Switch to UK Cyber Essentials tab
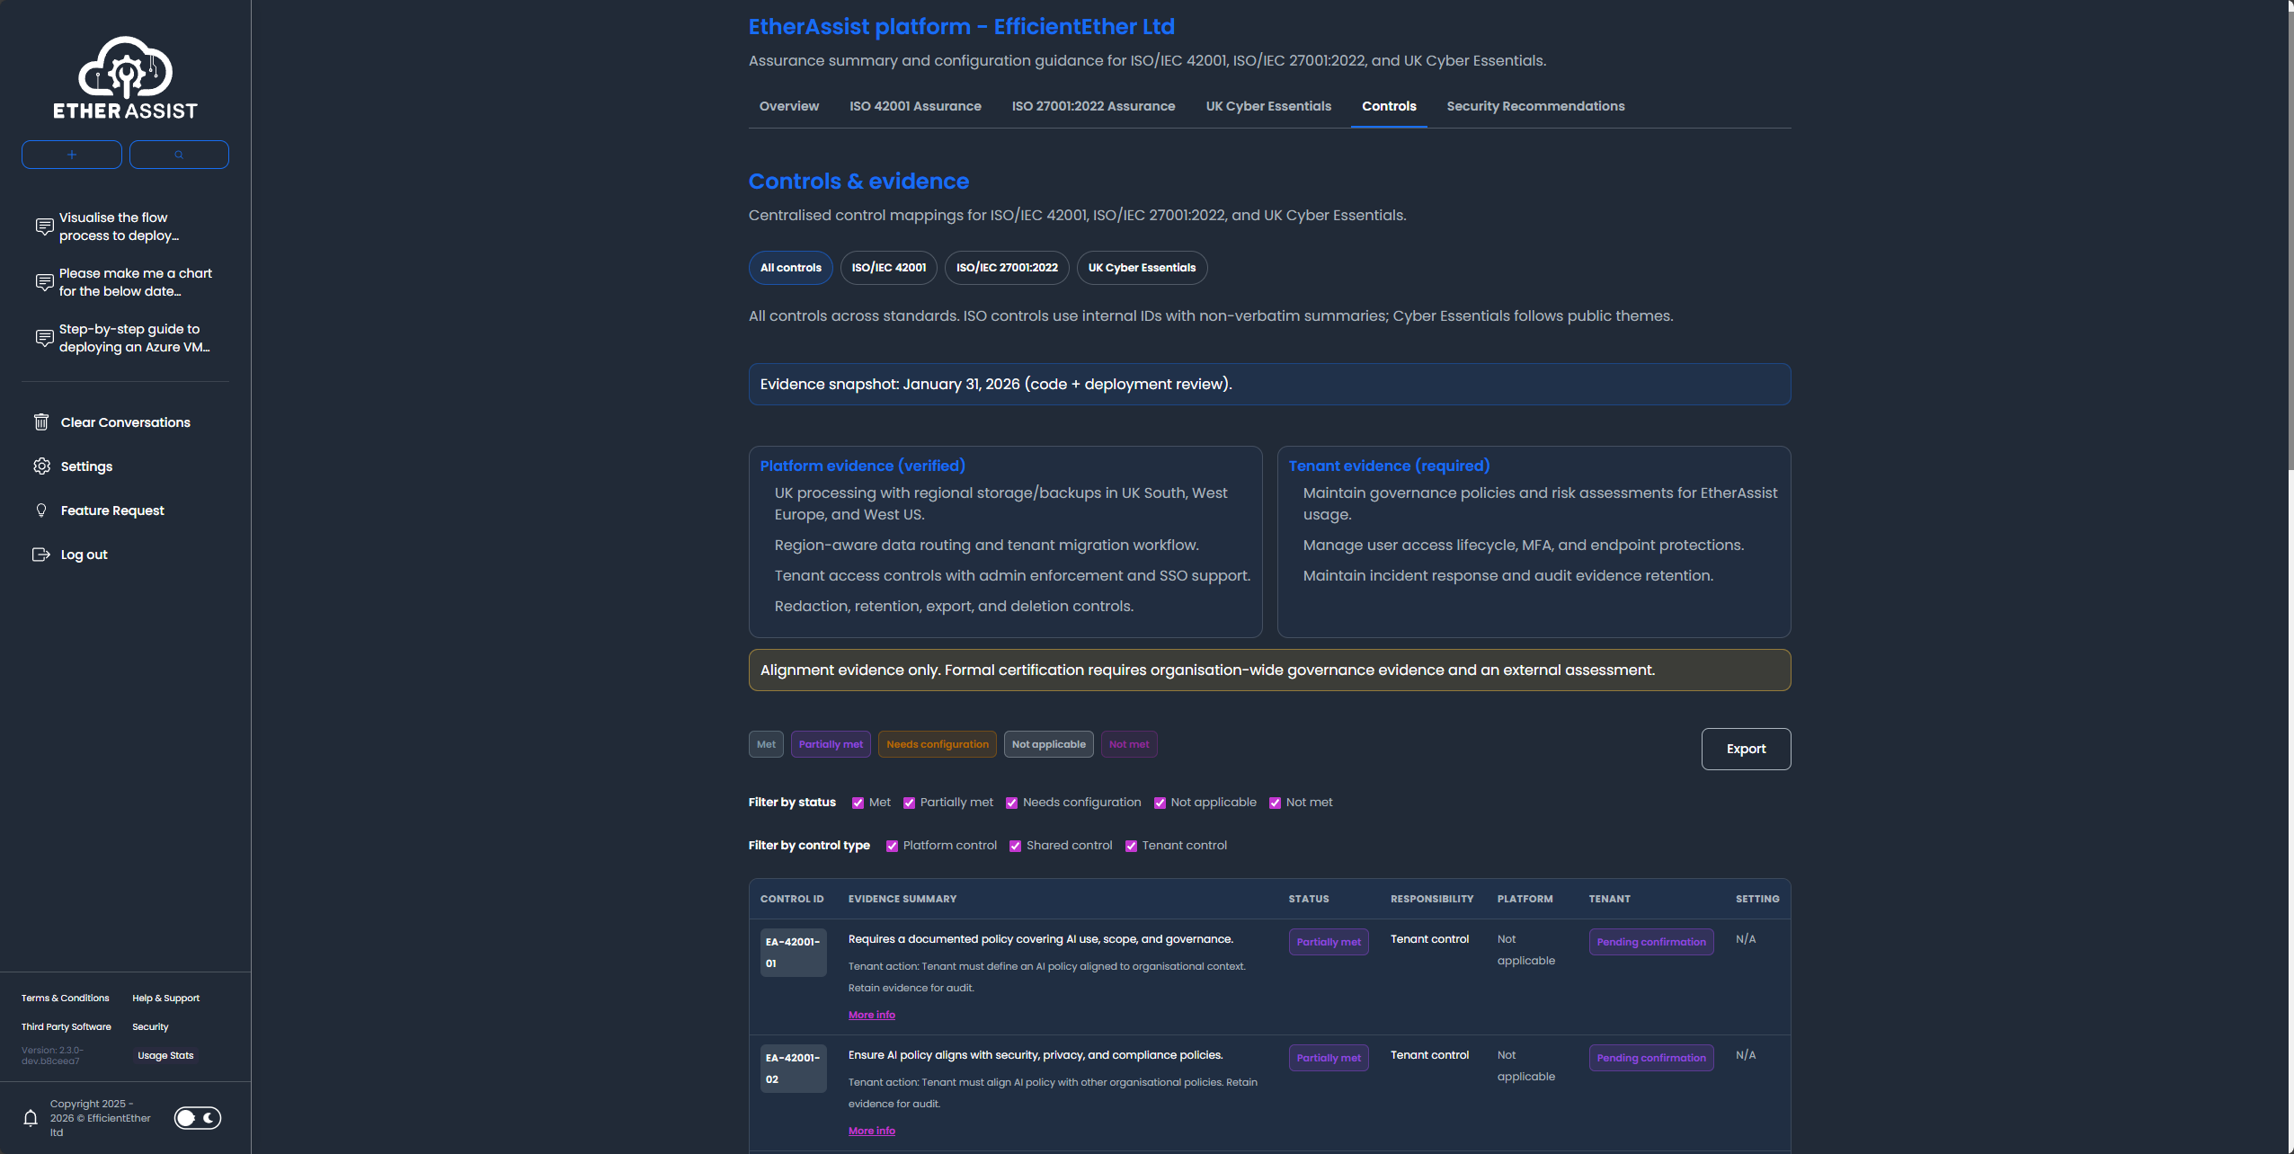The image size is (2294, 1154). pos(1268,106)
